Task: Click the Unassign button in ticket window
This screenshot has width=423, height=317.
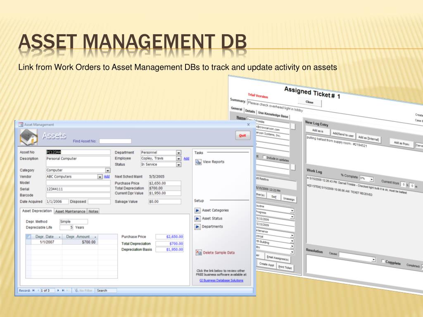Action: (x=289, y=199)
